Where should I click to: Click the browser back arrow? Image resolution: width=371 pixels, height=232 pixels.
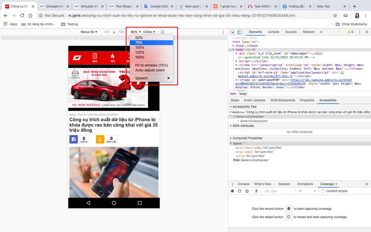click(6, 15)
